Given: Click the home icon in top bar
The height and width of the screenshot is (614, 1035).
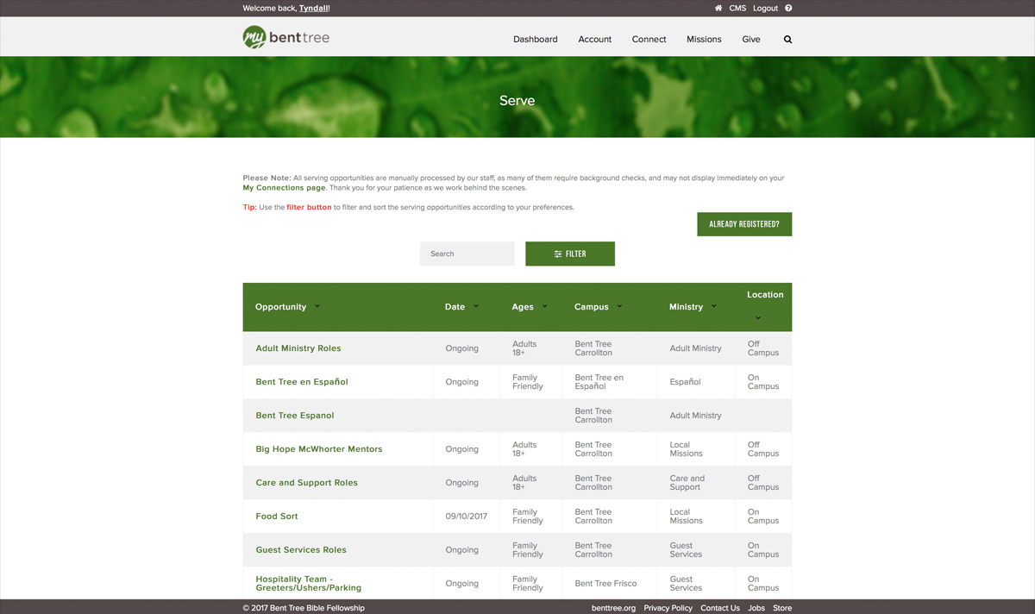Looking at the screenshot, I should (718, 8).
